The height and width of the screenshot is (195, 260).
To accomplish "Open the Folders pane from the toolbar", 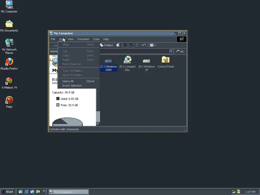I will pos(107,45).
